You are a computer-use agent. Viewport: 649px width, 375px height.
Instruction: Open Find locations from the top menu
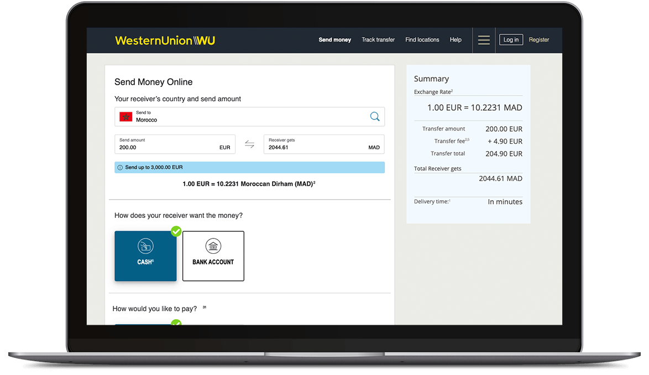click(422, 40)
